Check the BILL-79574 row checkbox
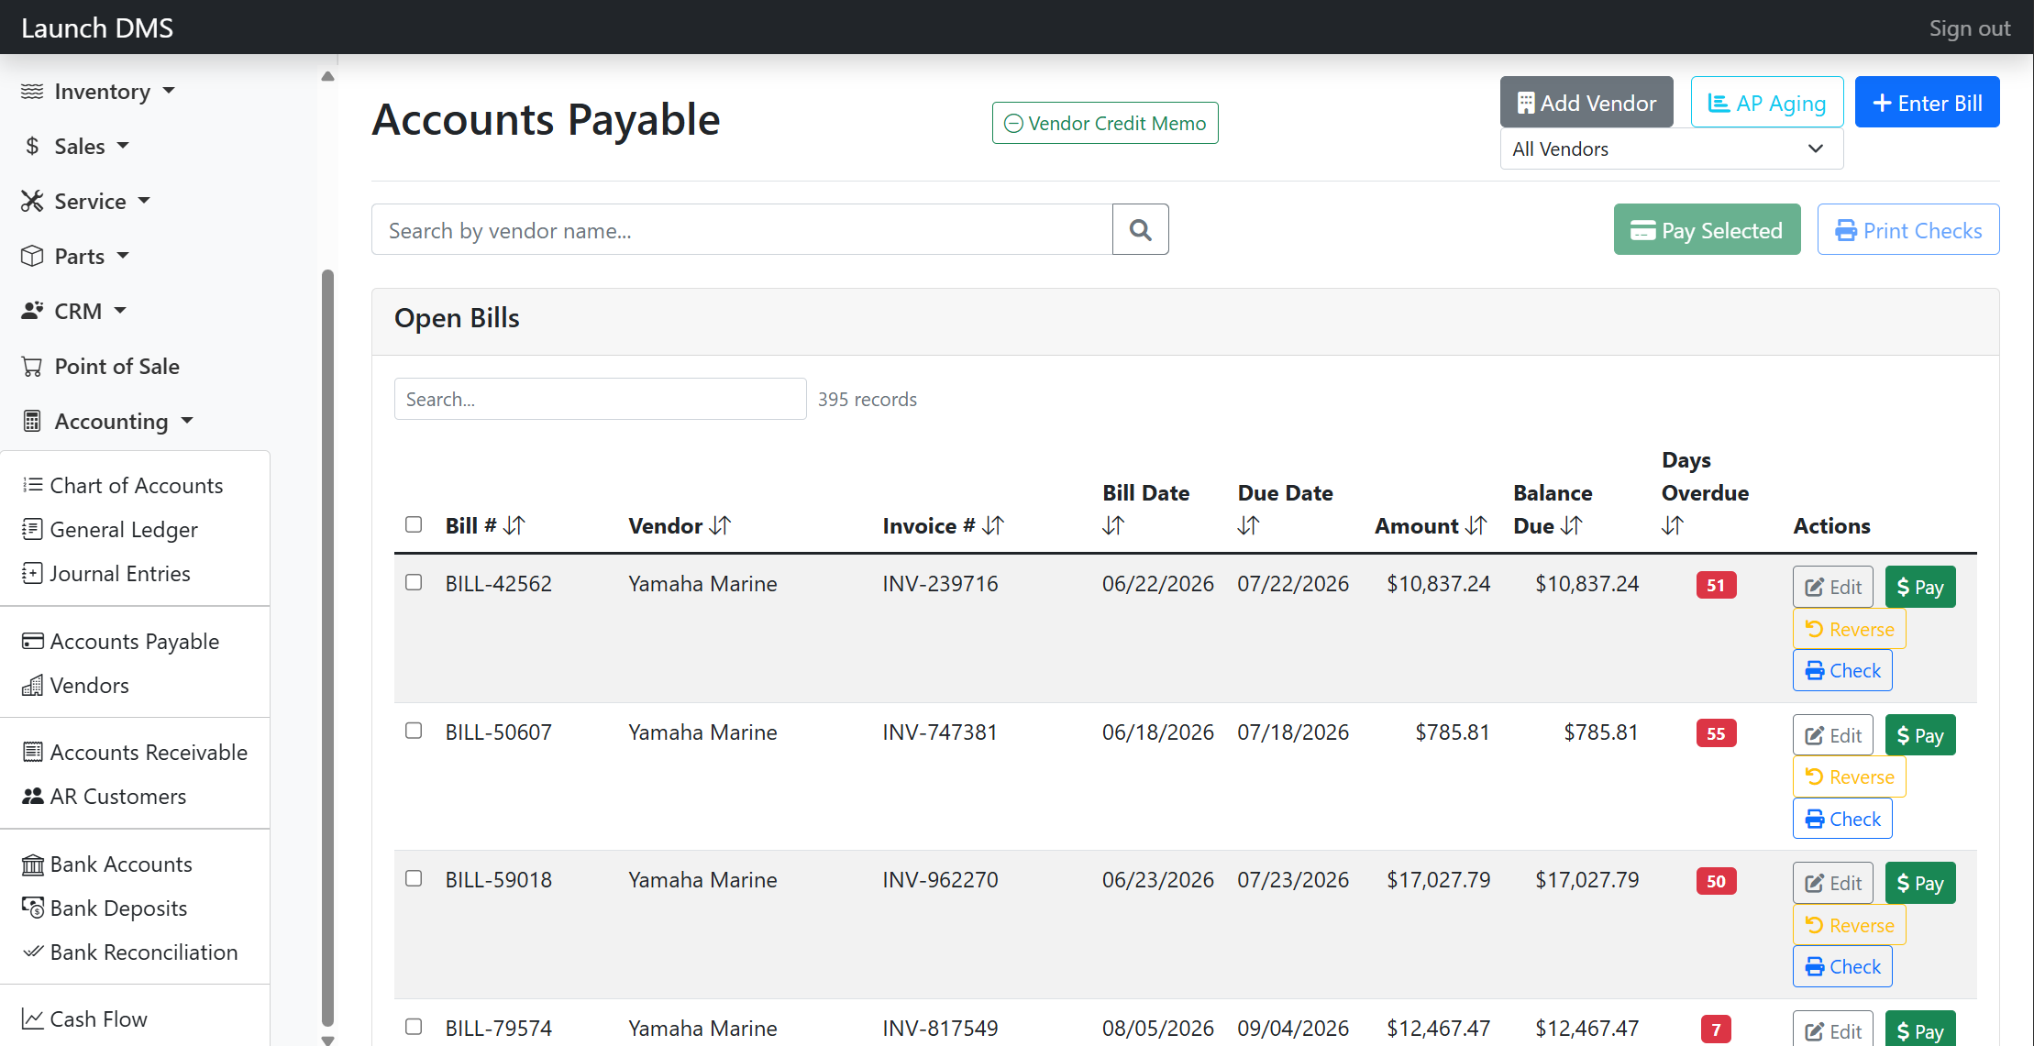Image resolution: width=2034 pixels, height=1046 pixels. (x=414, y=1027)
